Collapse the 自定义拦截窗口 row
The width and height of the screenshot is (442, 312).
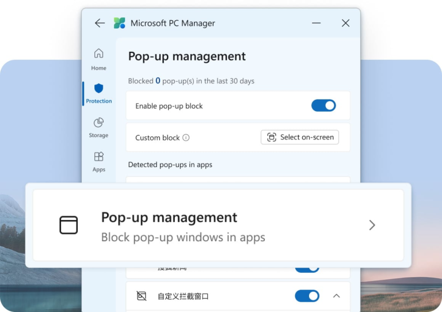(x=336, y=296)
